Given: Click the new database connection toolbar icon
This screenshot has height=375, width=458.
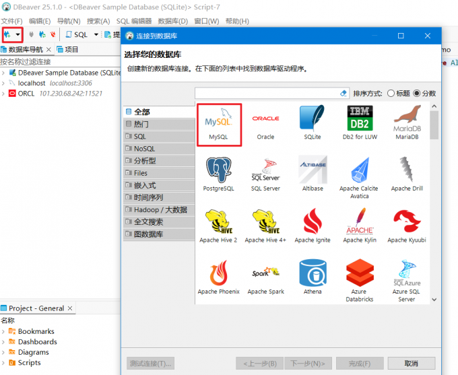Looking at the screenshot, I should (7, 35).
